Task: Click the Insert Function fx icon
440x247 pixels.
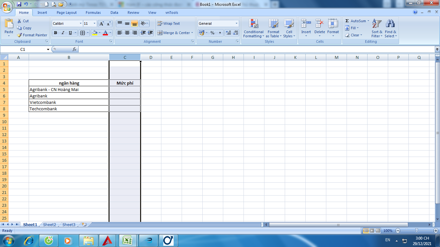Action: (74, 49)
